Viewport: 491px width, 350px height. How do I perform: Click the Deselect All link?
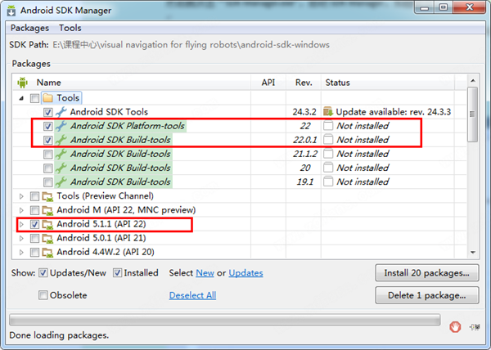(x=192, y=295)
